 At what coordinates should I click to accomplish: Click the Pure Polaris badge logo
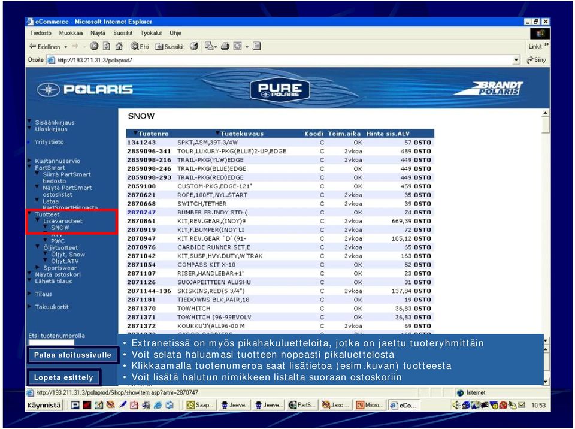click(280, 90)
